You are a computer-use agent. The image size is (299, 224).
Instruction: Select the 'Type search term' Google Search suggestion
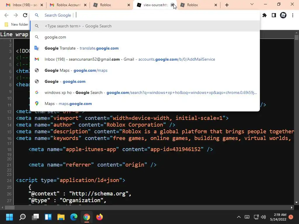[x=145, y=26]
